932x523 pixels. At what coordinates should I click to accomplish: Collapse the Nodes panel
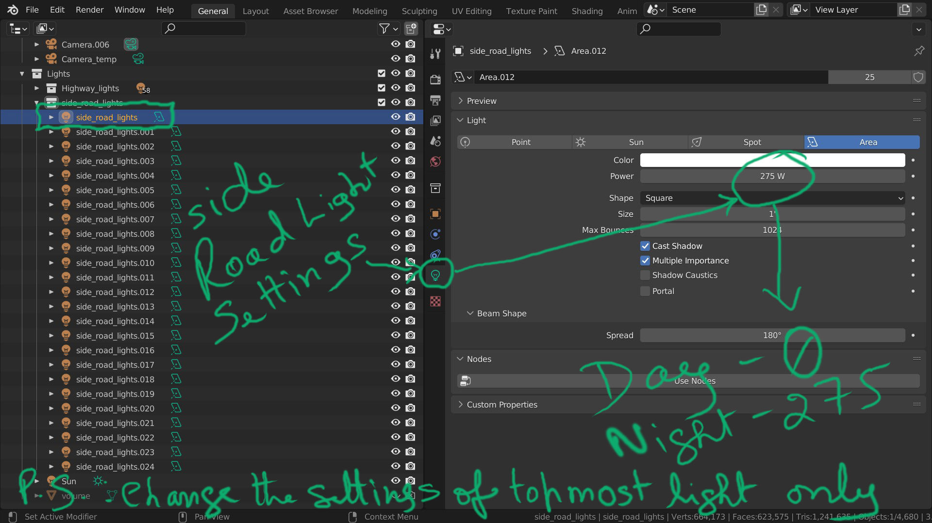[x=460, y=359]
